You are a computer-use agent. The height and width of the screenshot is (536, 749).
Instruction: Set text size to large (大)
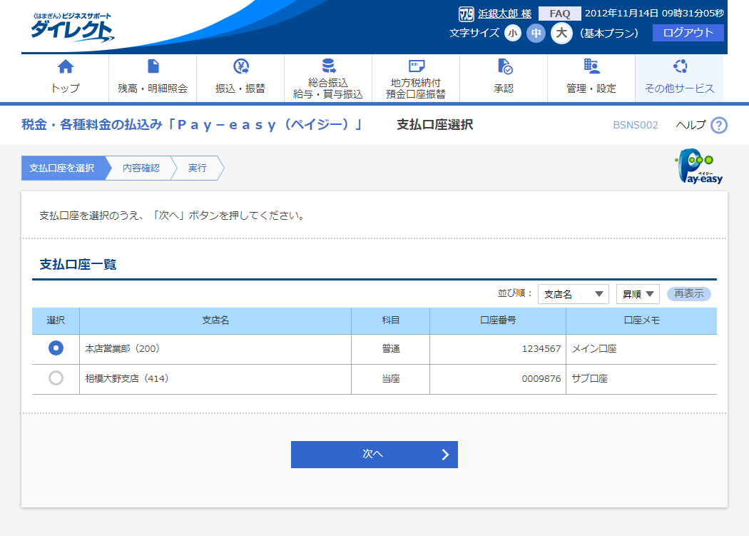click(x=561, y=33)
